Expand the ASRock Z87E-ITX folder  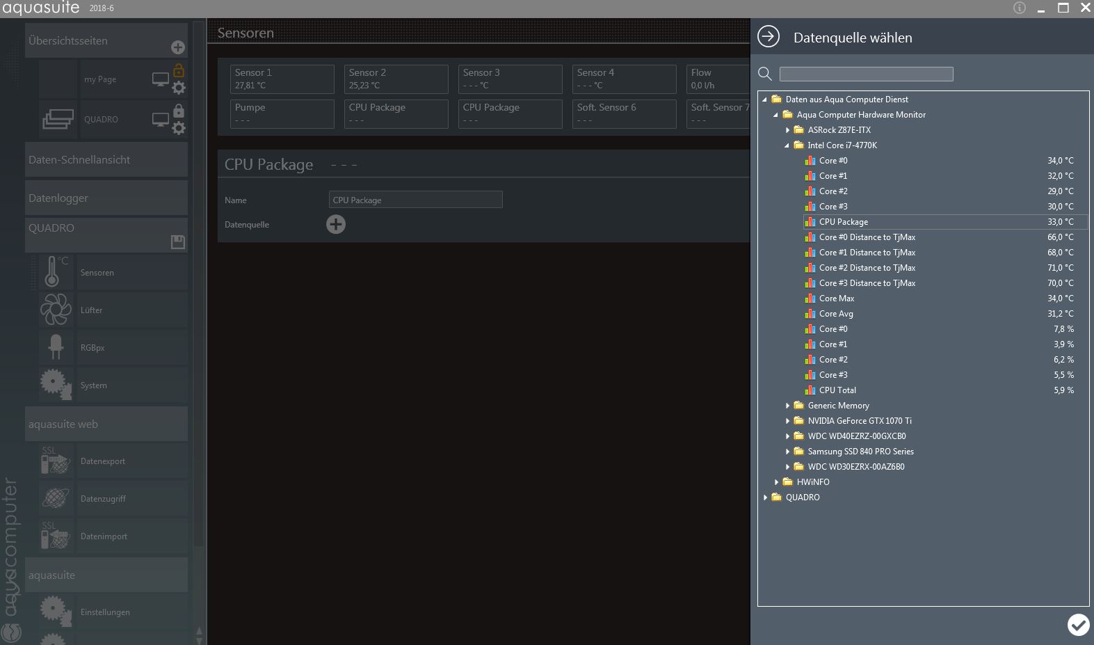click(788, 130)
